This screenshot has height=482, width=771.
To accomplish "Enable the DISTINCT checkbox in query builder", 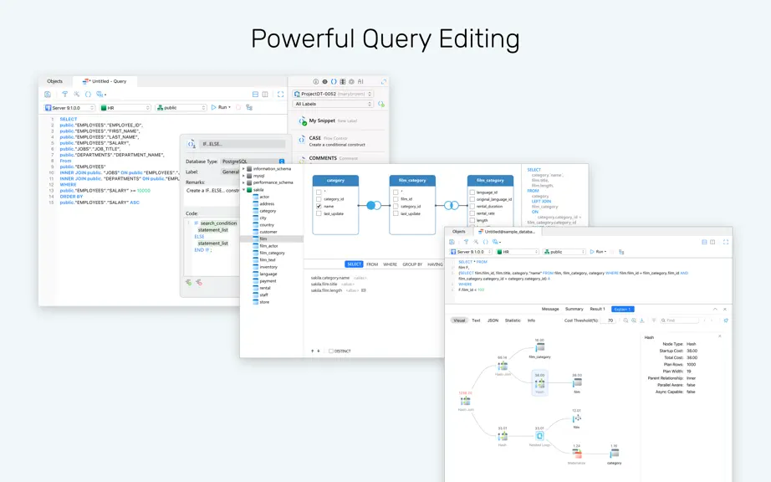I will [x=331, y=351].
